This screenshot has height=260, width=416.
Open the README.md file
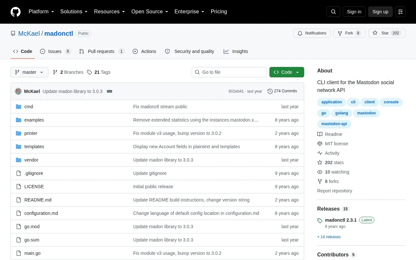click(38, 200)
